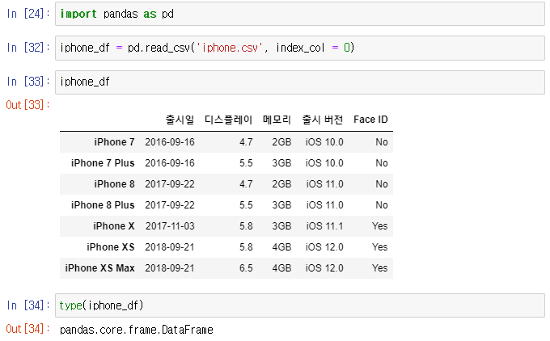Click the pandas.core.frame.DataFrame output text
The width and height of the screenshot is (550, 341).
(x=137, y=330)
